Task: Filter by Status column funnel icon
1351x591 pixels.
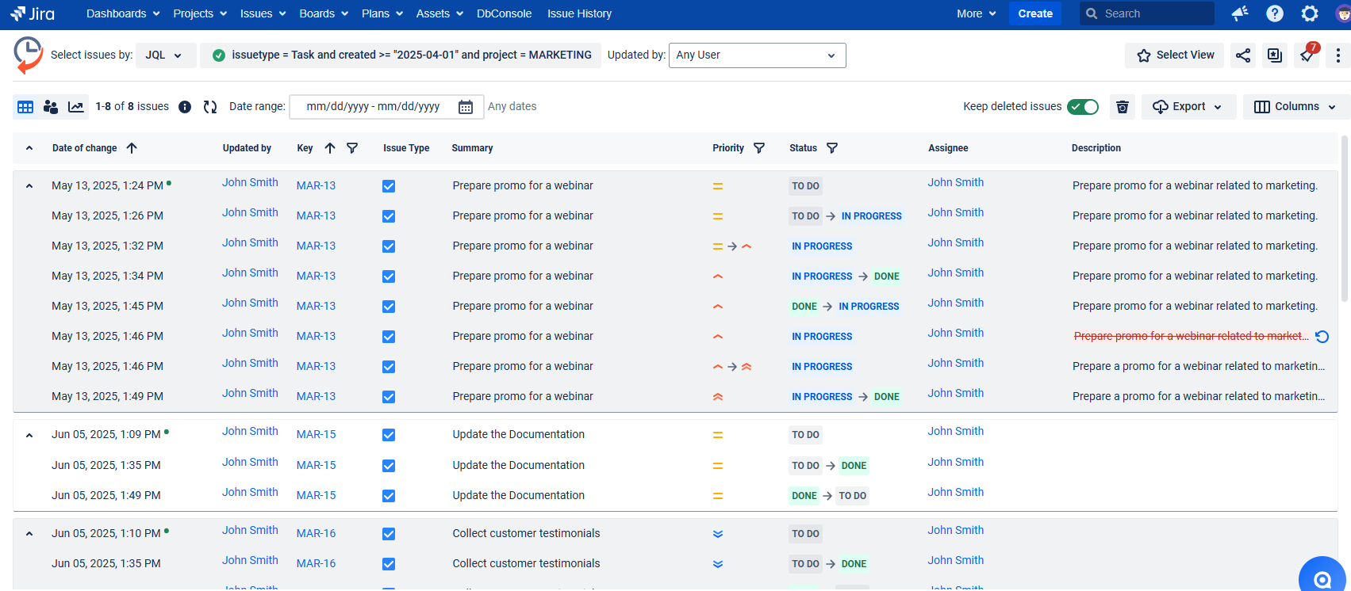Action: point(832,148)
